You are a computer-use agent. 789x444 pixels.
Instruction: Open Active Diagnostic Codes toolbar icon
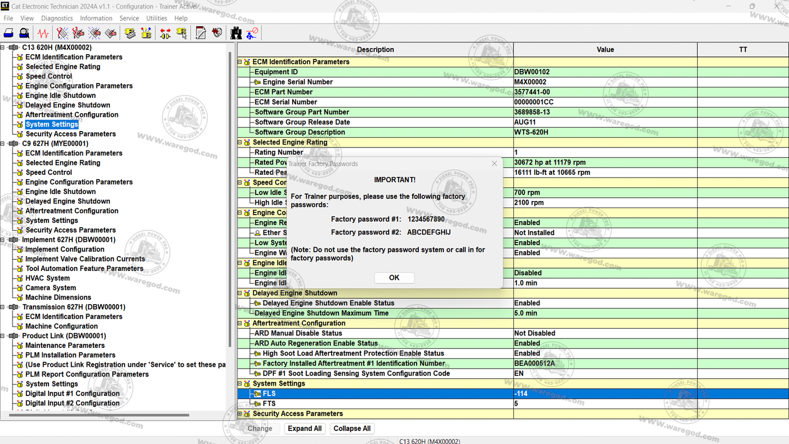[x=63, y=33]
